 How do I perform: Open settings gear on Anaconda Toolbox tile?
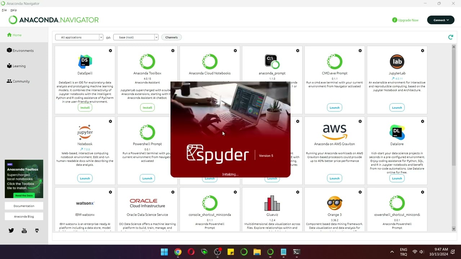pos(173,51)
